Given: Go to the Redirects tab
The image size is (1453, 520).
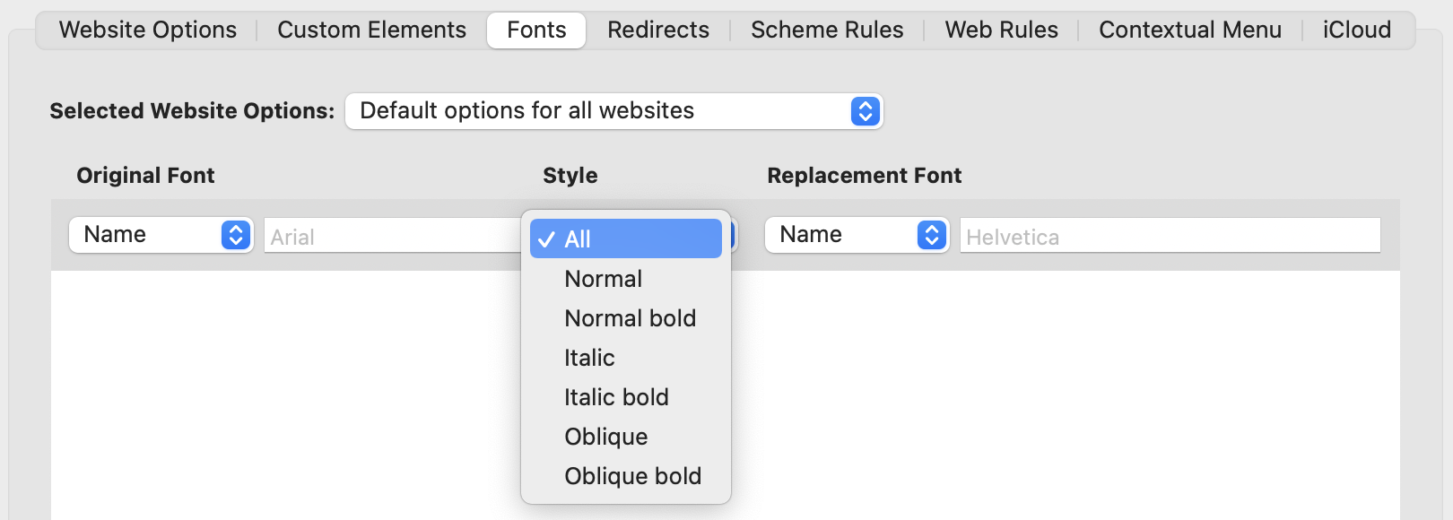Looking at the screenshot, I should pos(658,30).
